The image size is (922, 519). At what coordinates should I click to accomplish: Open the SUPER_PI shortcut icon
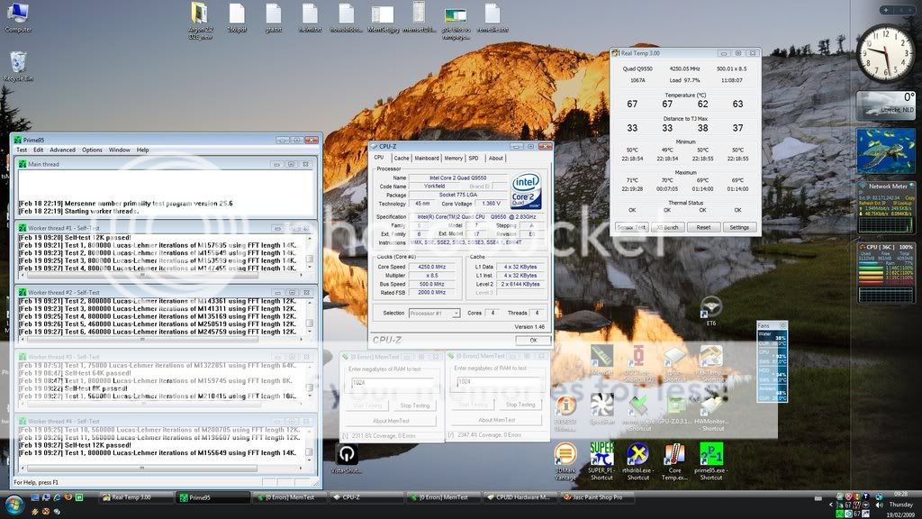[601, 461]
